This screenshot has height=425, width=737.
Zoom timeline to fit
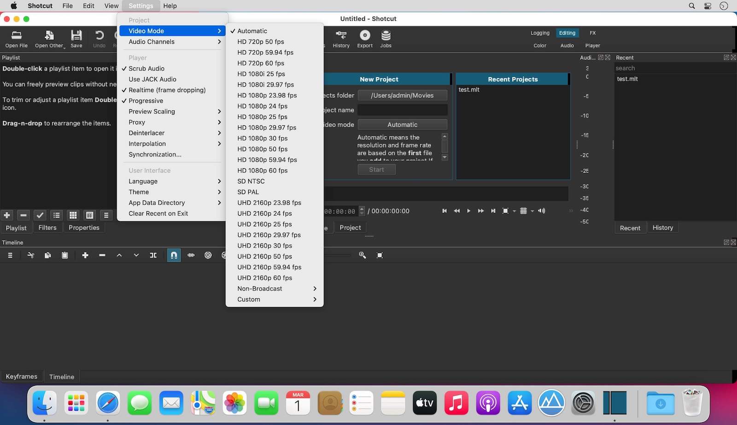coord(380,255)
